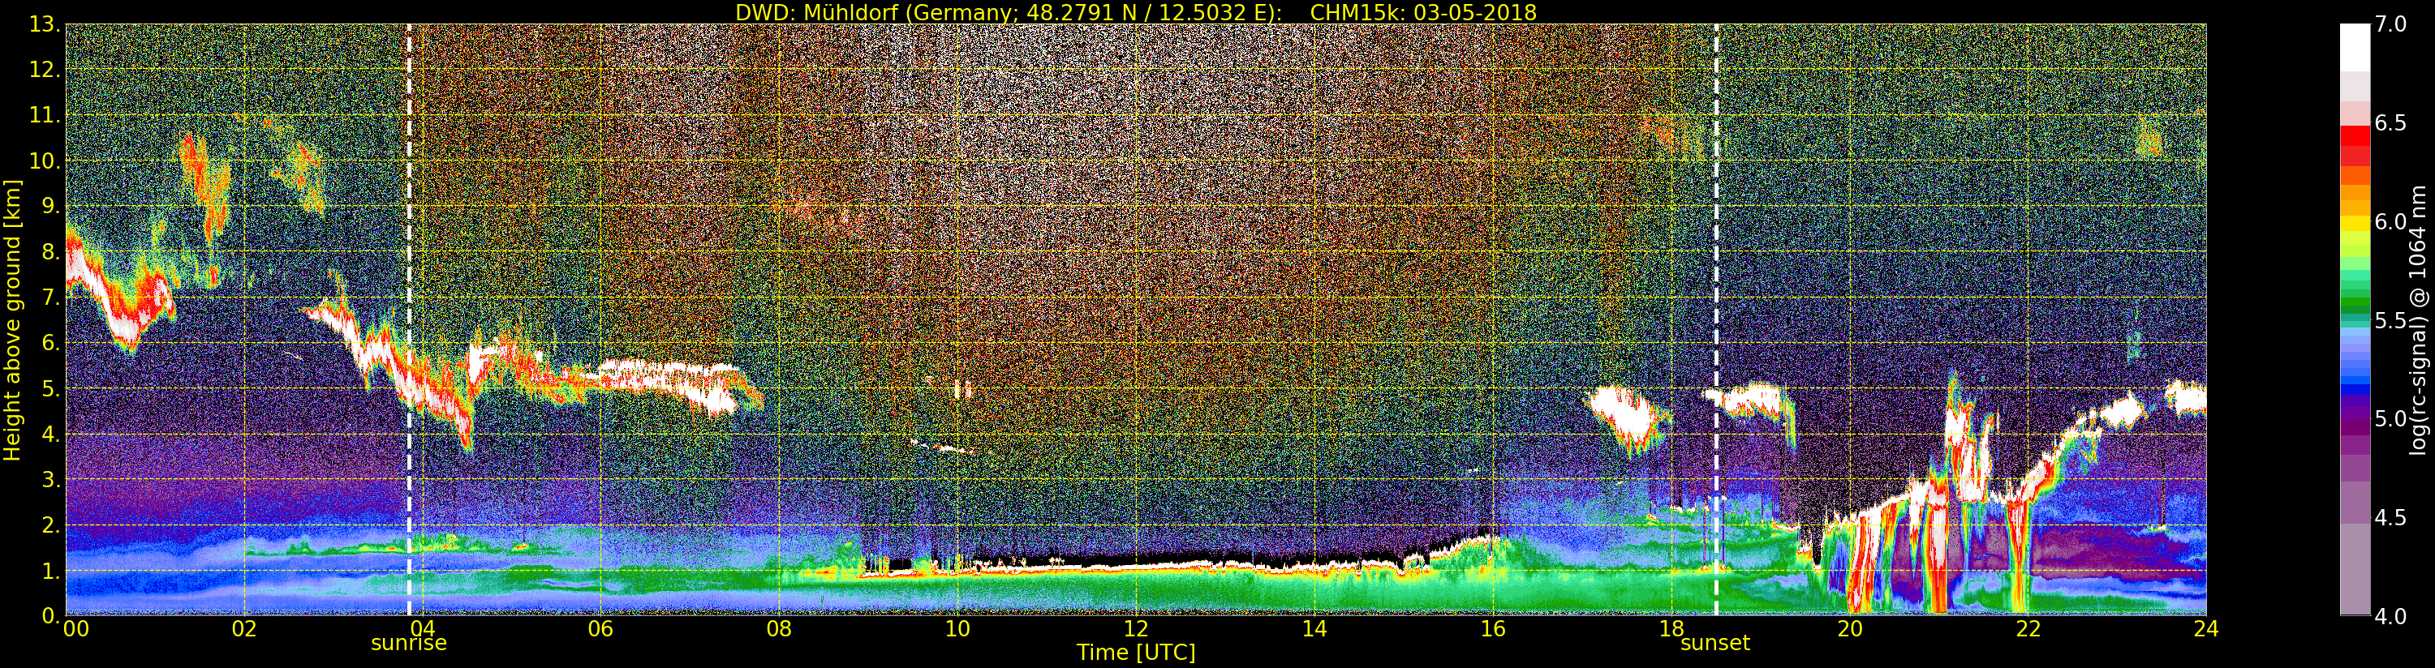Viewport: 2435px width, 668px height.
Task: Click the y-axis tick label '1.'
Action: click(50, 571)
